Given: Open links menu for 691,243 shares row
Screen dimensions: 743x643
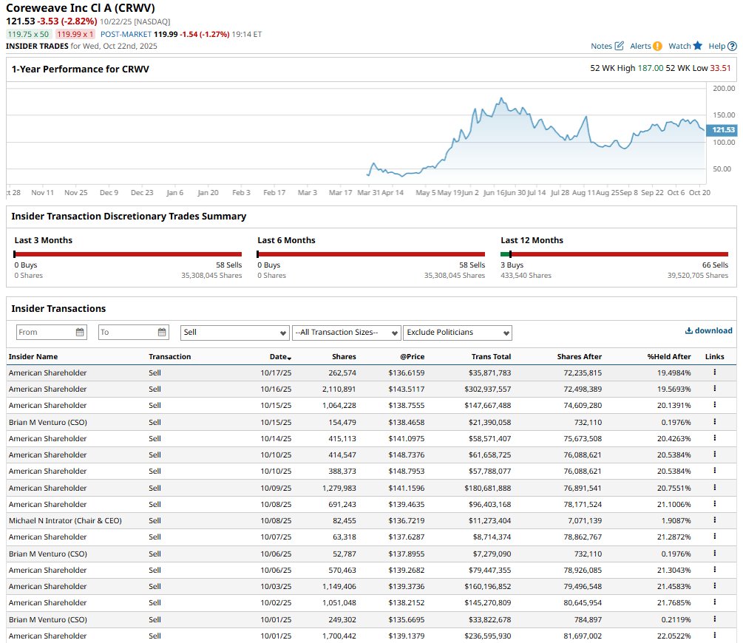Looking at the screenshot, I should (x=715, y=504).
